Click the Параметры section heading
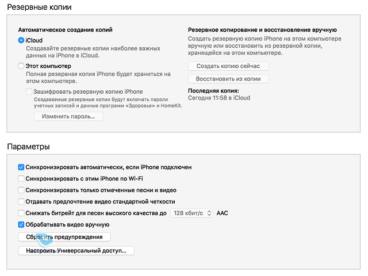This screenshot has height=276, width=368. (28, 147)
